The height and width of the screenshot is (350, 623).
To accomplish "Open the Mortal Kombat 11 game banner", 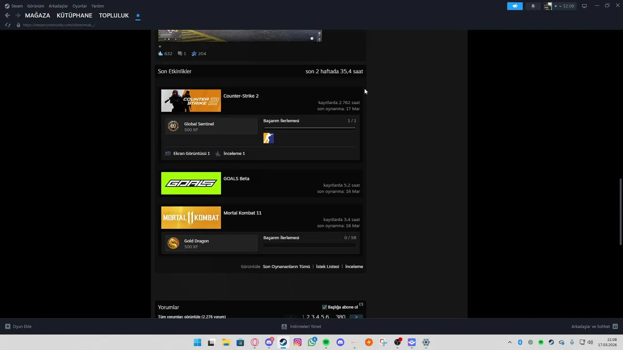I will tap(191, 217).
